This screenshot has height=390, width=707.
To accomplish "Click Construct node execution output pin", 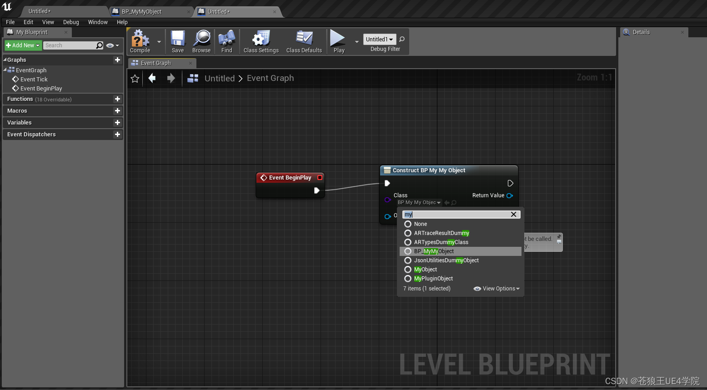I will tap(510, 183).
